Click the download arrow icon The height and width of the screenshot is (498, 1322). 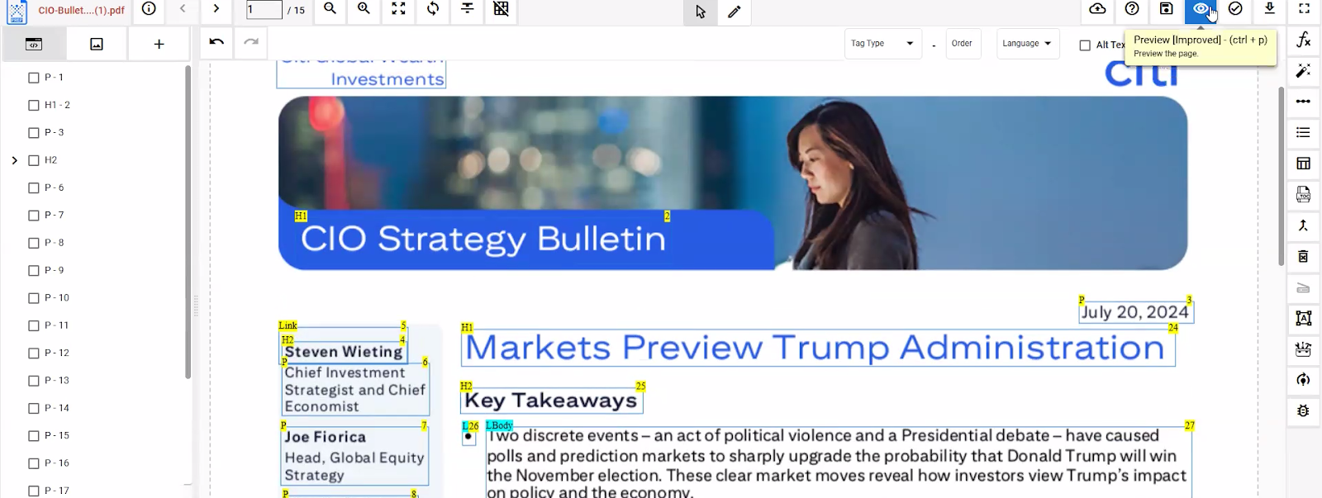1270,8
